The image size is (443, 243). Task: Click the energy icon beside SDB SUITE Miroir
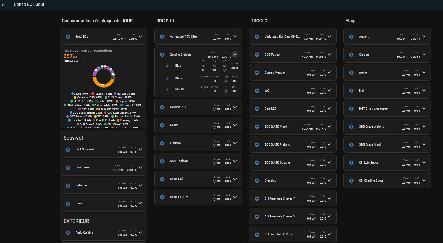click(x=257, y=126)
